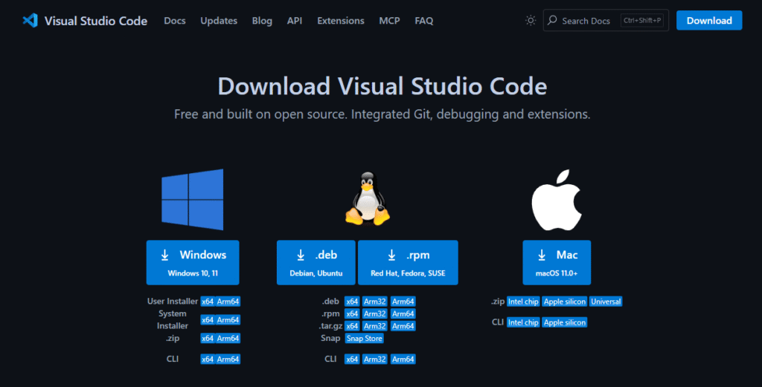Download Mac .zip Universal build
The image size is (762, 387).
click(x=606, y=302)
